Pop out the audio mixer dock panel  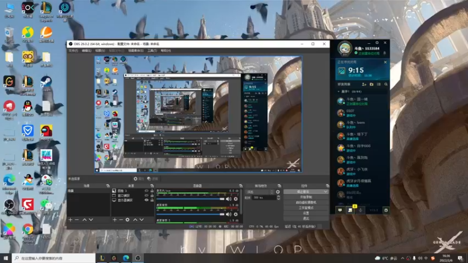[240, 186]
